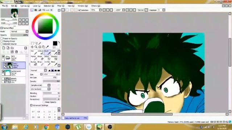Activate the eyedropper color picker tool
232x130 pixels.
pyautogui.click(x=47, y=47)
